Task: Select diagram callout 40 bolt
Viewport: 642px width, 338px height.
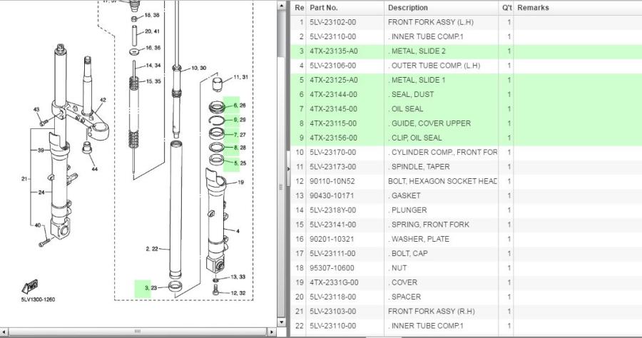Action: point(38,225)
